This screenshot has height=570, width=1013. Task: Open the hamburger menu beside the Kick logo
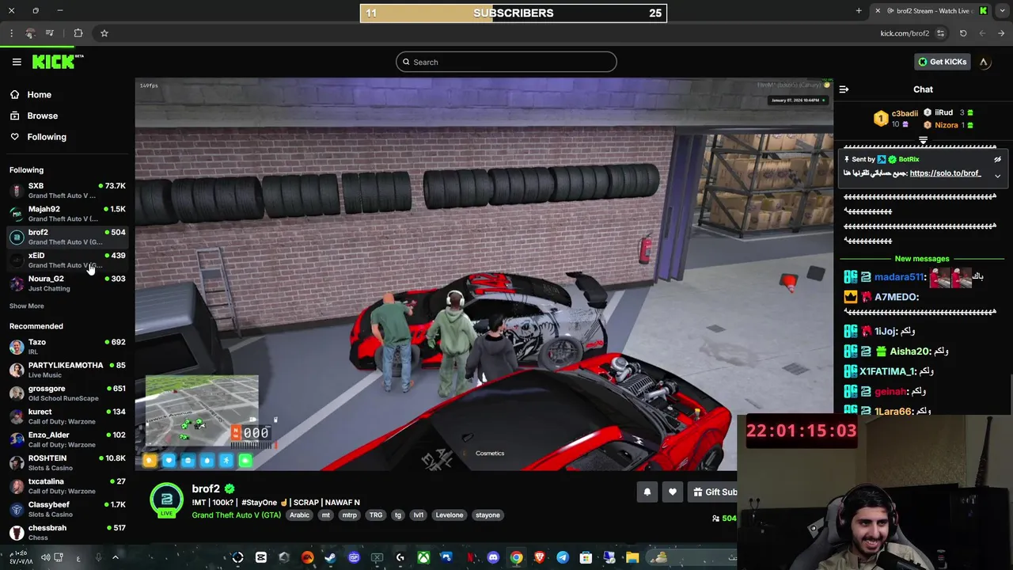(17, 62)
